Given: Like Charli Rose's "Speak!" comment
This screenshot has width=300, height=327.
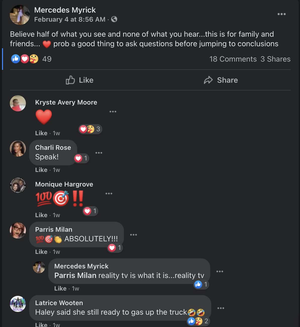Looking at the screenshot, I should (x=41, y=170).
